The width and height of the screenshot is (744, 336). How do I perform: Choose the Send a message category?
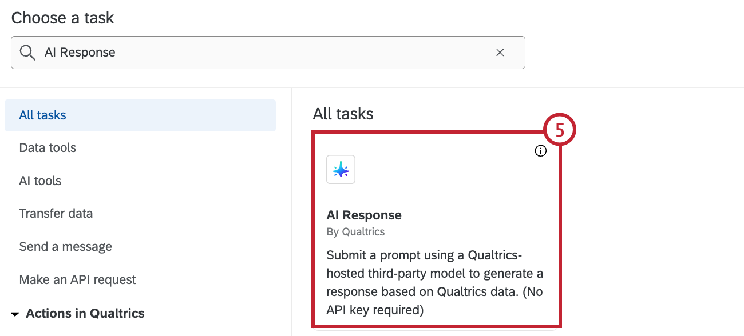(x=65, y=246)
